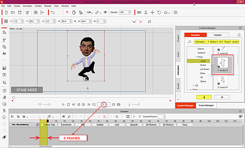Click the 2D Motion track button
The height and width of the screenshot is (148, 245).
point(168,125)
